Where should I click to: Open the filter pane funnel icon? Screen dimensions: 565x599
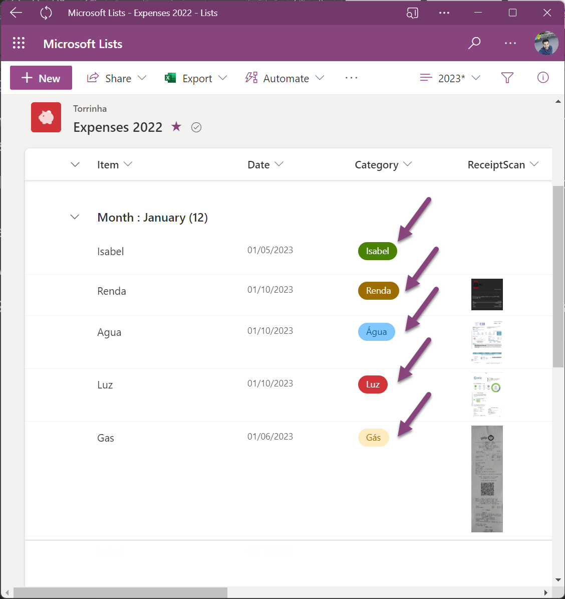point(507,78)
